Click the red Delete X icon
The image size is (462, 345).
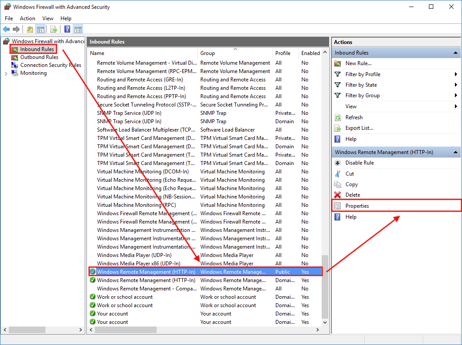pyautogui.click(x=338, y=195)
